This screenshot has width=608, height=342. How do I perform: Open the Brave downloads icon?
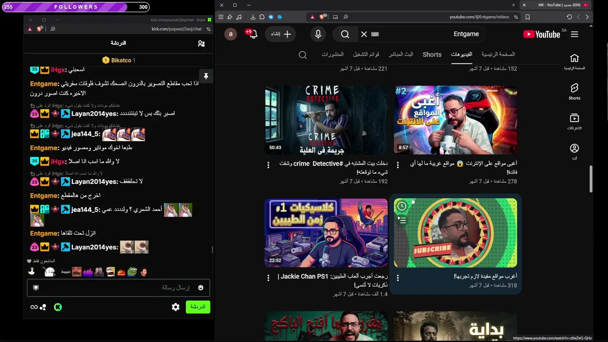(x=253, y=17)
